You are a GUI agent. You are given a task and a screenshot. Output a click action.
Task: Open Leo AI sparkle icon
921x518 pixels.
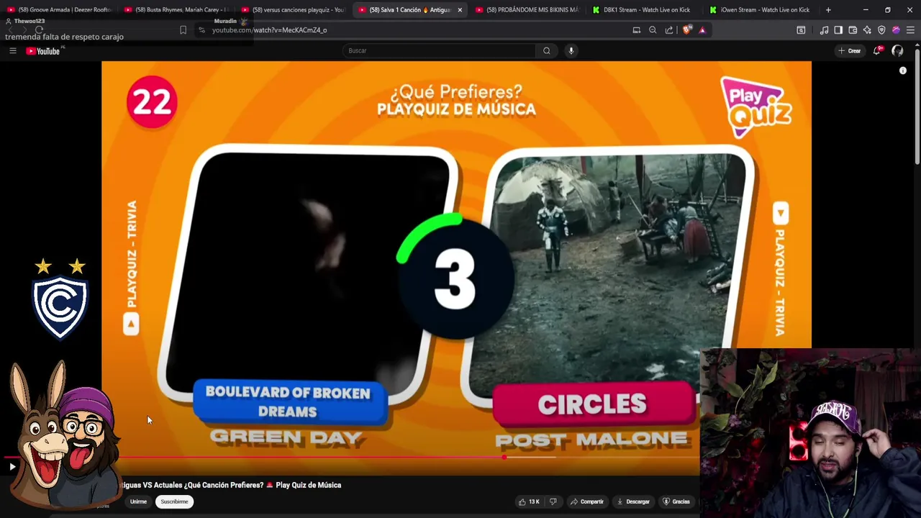867,30
